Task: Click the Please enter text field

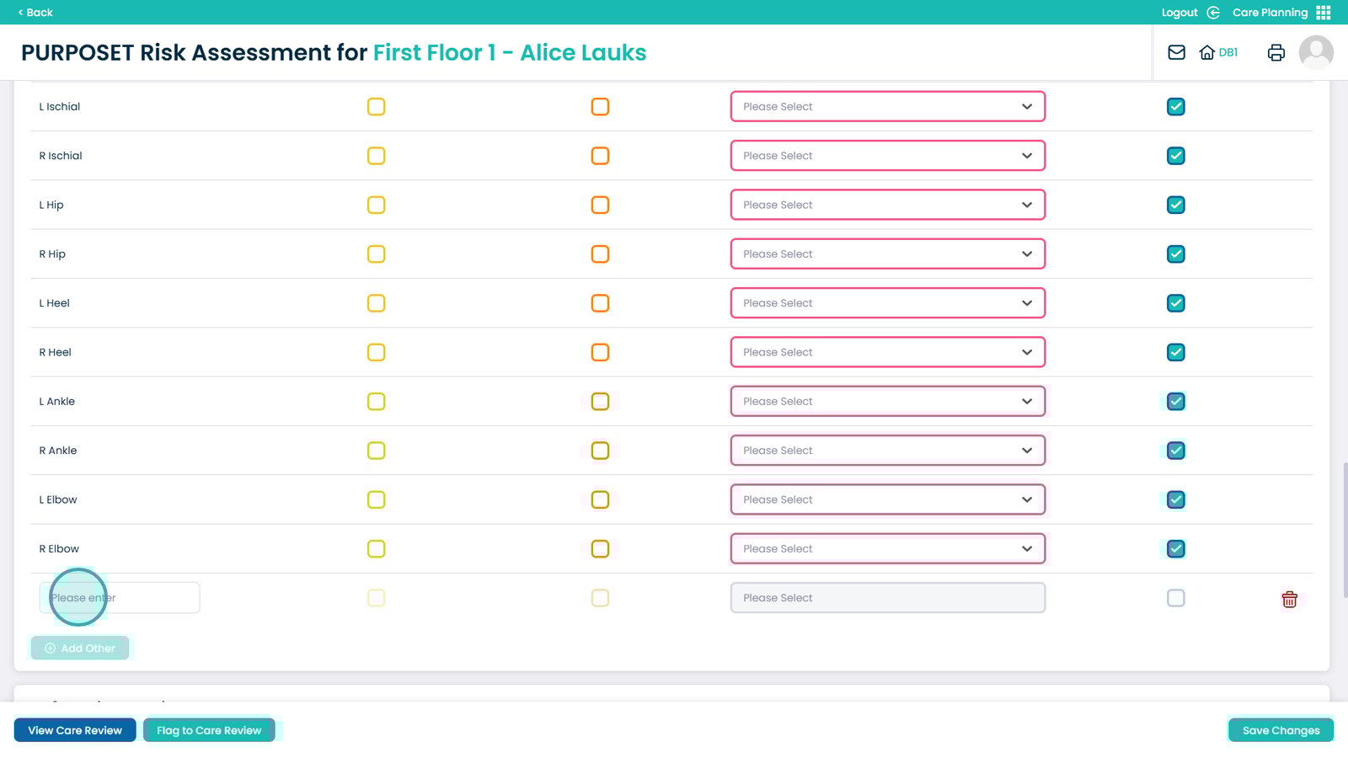Action: tap(120, 598)
